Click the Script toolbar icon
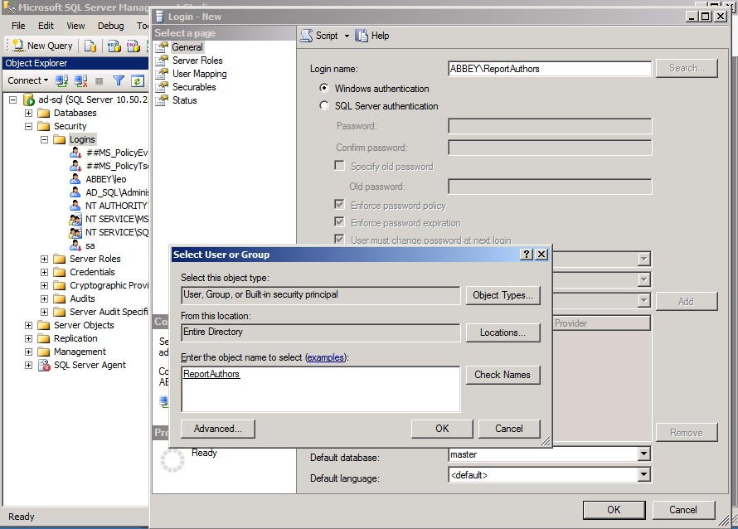Image resolution: width=738 pixels, height=529 pixels. coord(307,36)
